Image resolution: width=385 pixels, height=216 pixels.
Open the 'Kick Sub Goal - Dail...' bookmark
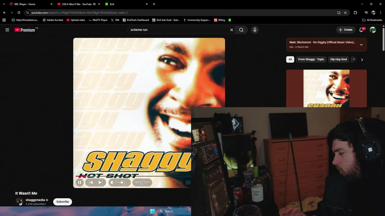point(166,20)
